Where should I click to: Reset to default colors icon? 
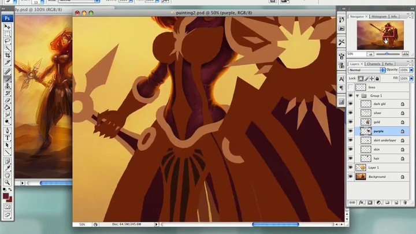click(x=4, y=190)
